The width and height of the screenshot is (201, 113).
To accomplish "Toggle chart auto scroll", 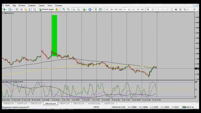I will click(x=74, y=9).
